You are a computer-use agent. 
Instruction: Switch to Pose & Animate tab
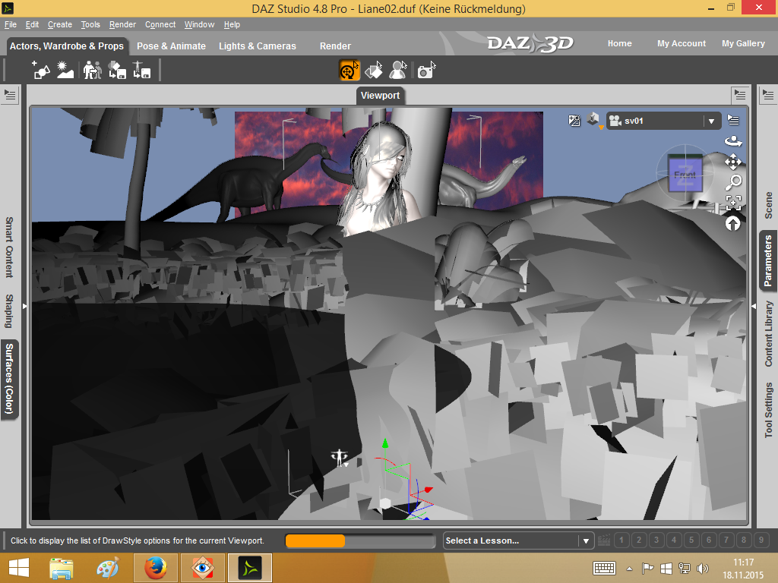click(x=171, y=46)
